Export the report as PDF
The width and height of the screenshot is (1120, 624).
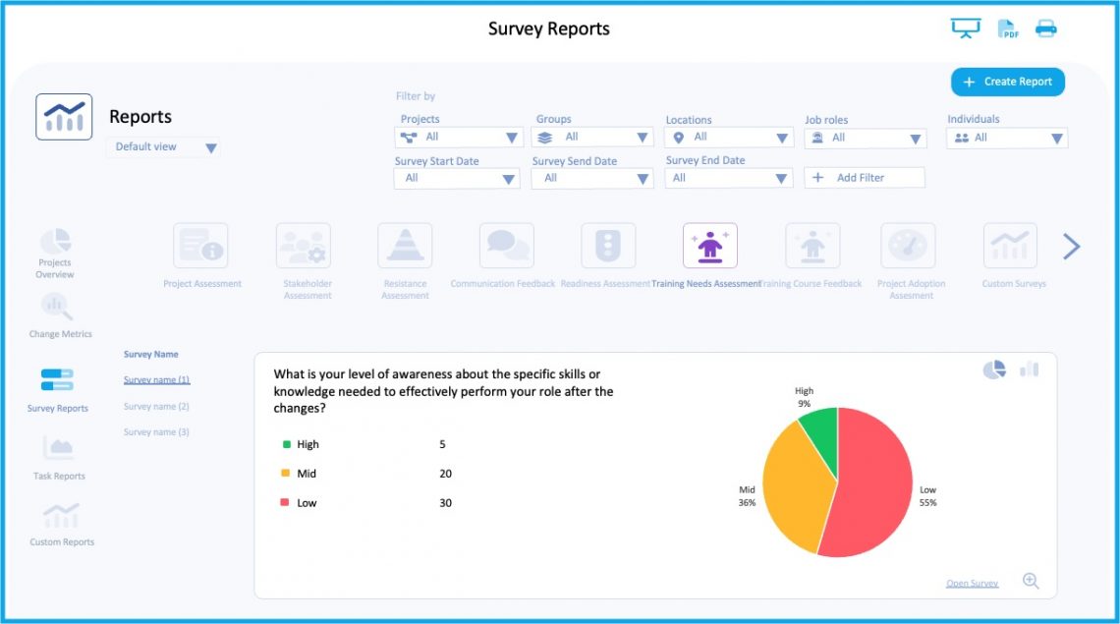[1005, 28]
